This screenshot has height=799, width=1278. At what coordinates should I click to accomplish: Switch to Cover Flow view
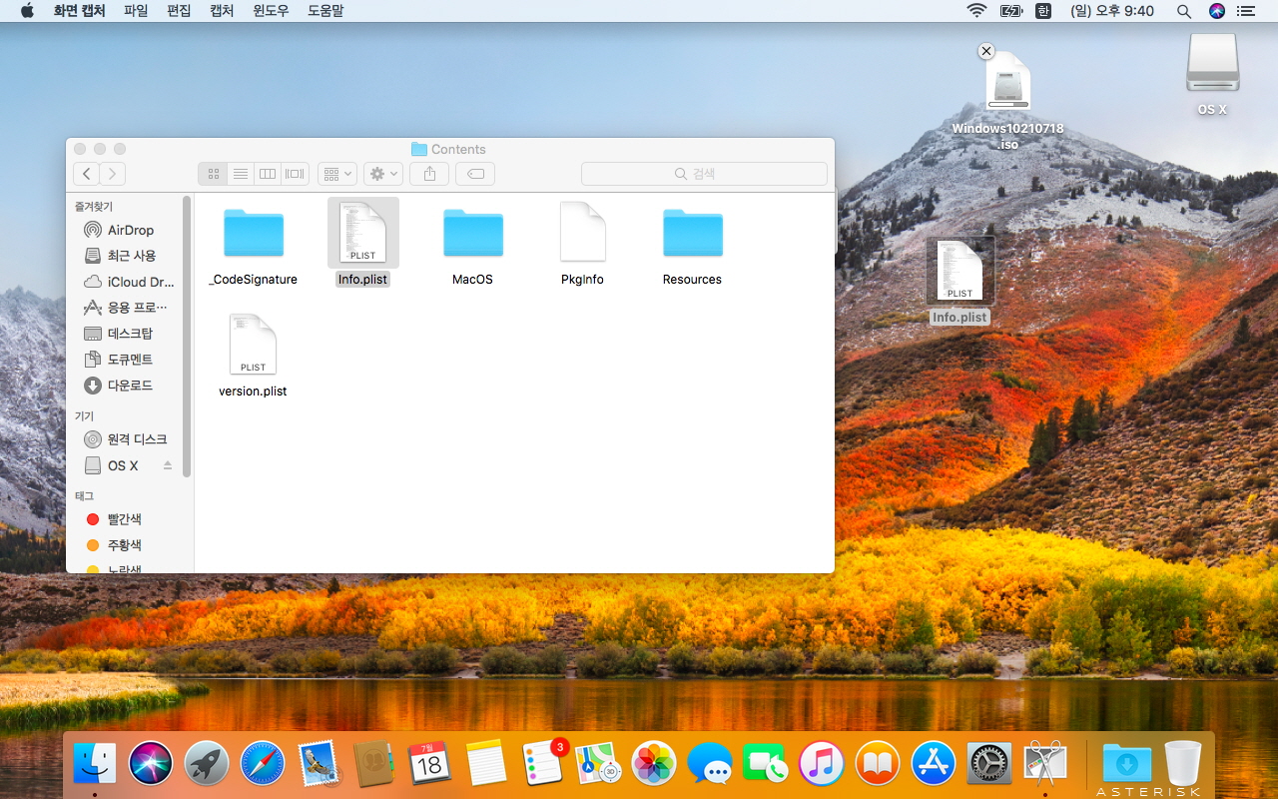[x=296, y=174]
